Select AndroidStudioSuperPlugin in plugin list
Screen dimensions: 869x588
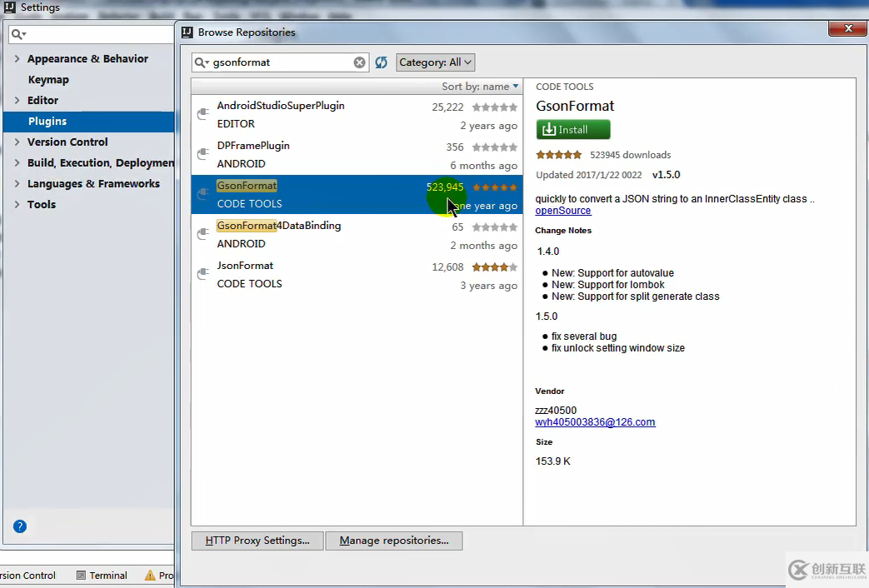point(357,115)
